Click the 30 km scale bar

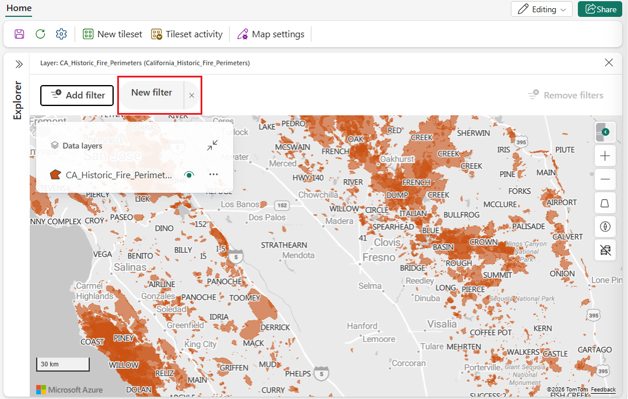pos(63,364)
